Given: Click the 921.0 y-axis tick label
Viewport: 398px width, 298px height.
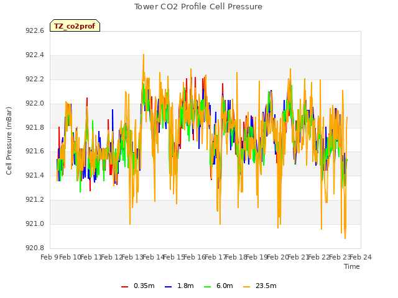Looking at the screenshot, I should [35, 223].
